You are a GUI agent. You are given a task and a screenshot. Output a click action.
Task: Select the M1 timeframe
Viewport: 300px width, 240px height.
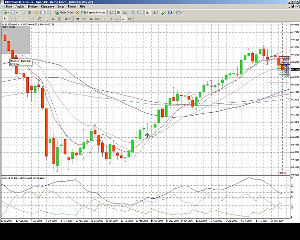(77, 19)
